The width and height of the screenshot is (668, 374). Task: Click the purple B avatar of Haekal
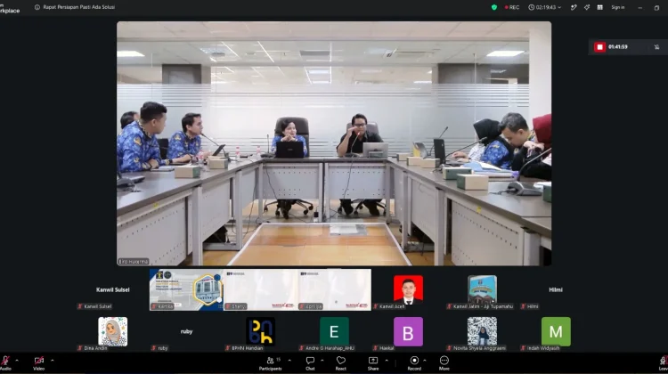point(408,331)
